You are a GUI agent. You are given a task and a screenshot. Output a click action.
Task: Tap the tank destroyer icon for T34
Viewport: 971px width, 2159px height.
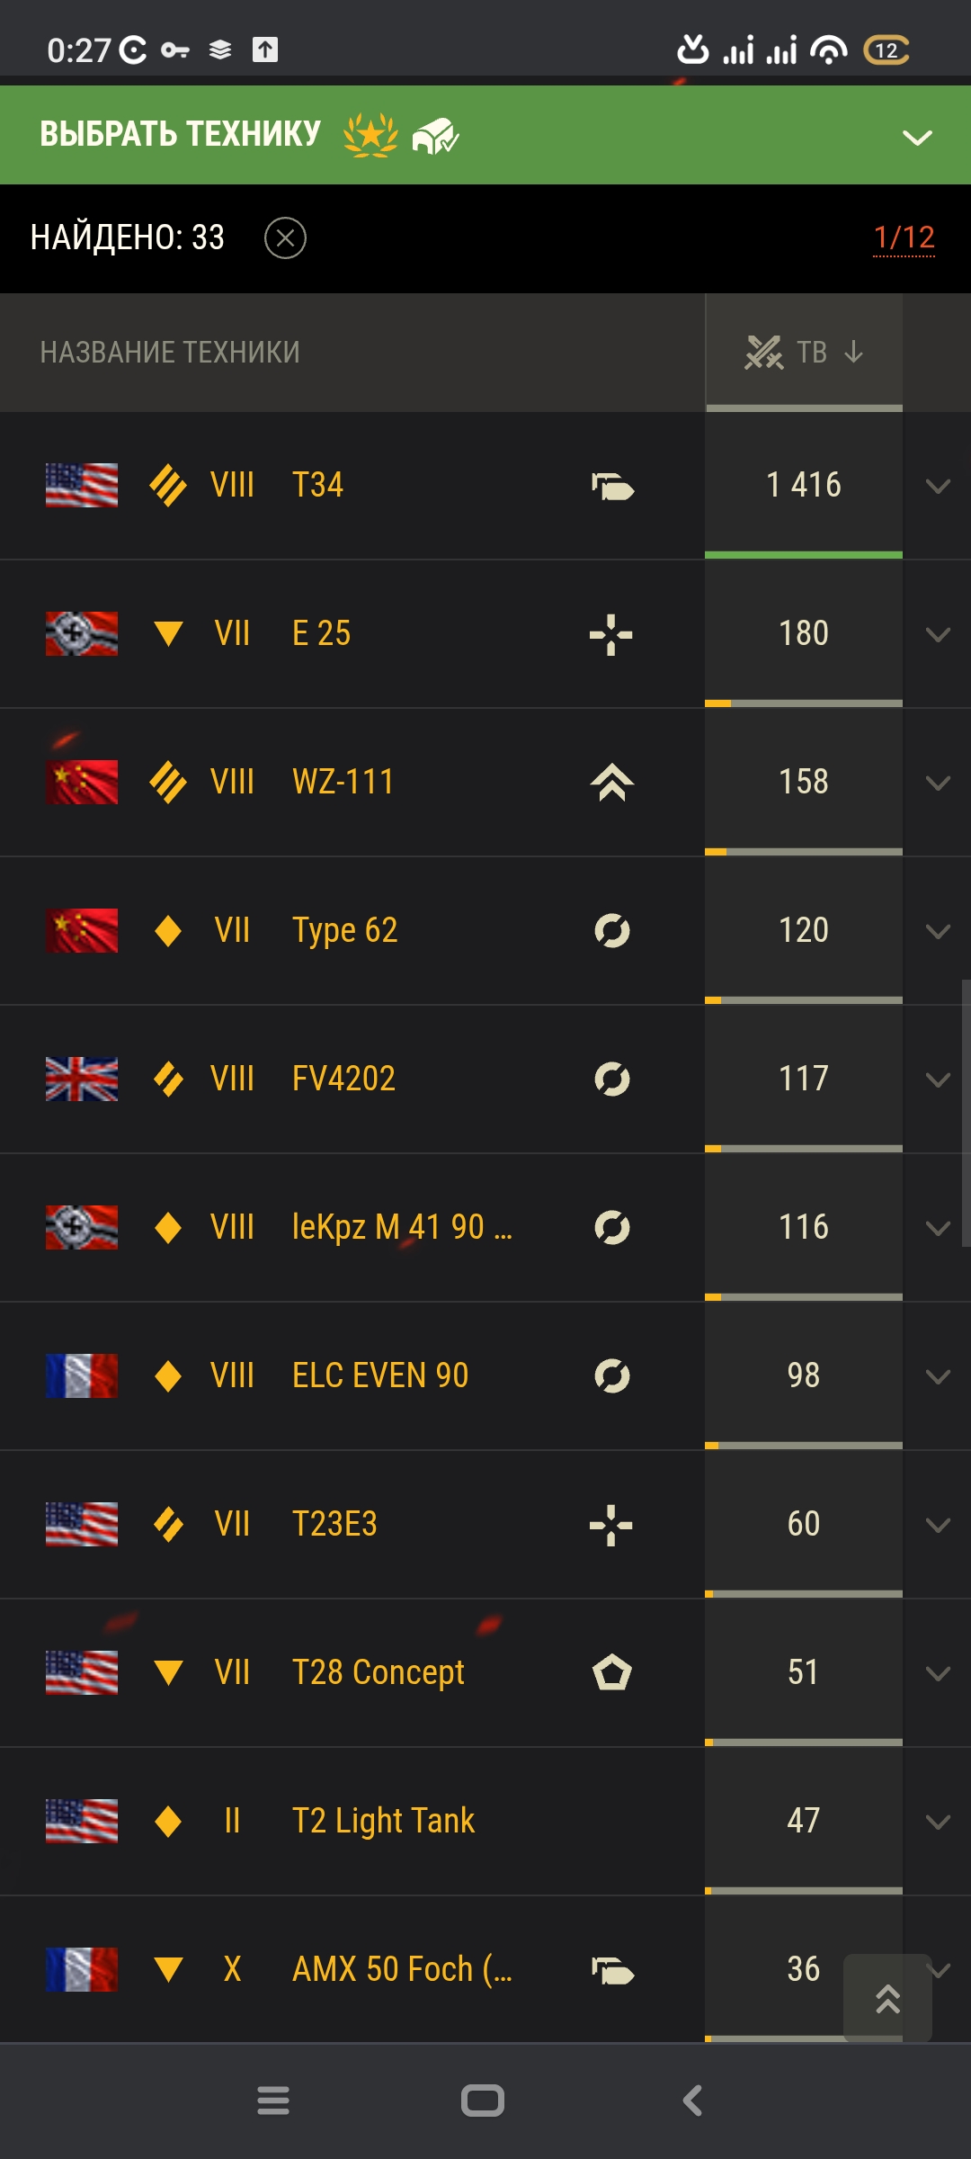612,486
